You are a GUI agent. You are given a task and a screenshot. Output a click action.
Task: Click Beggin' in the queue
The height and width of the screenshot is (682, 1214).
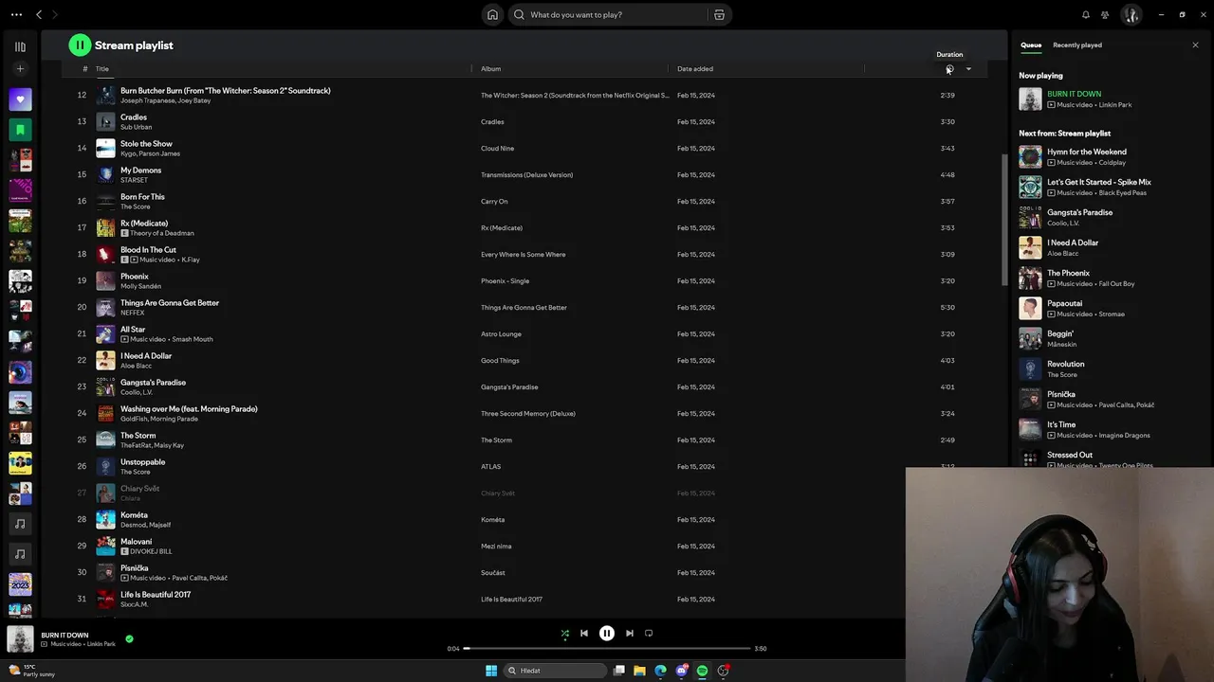click(x=1060, y=333)
